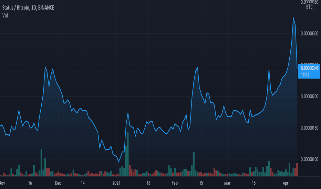Click the 0.00000200 price axis label

[310, 97]
